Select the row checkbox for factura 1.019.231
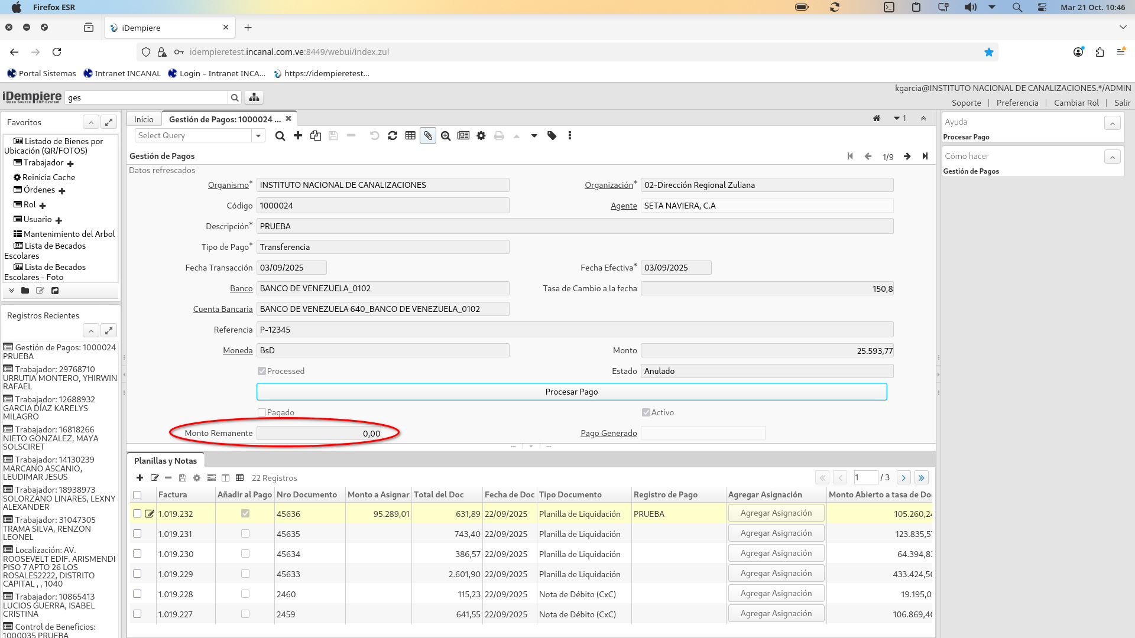1135x638 pixels. pos(137,533)
